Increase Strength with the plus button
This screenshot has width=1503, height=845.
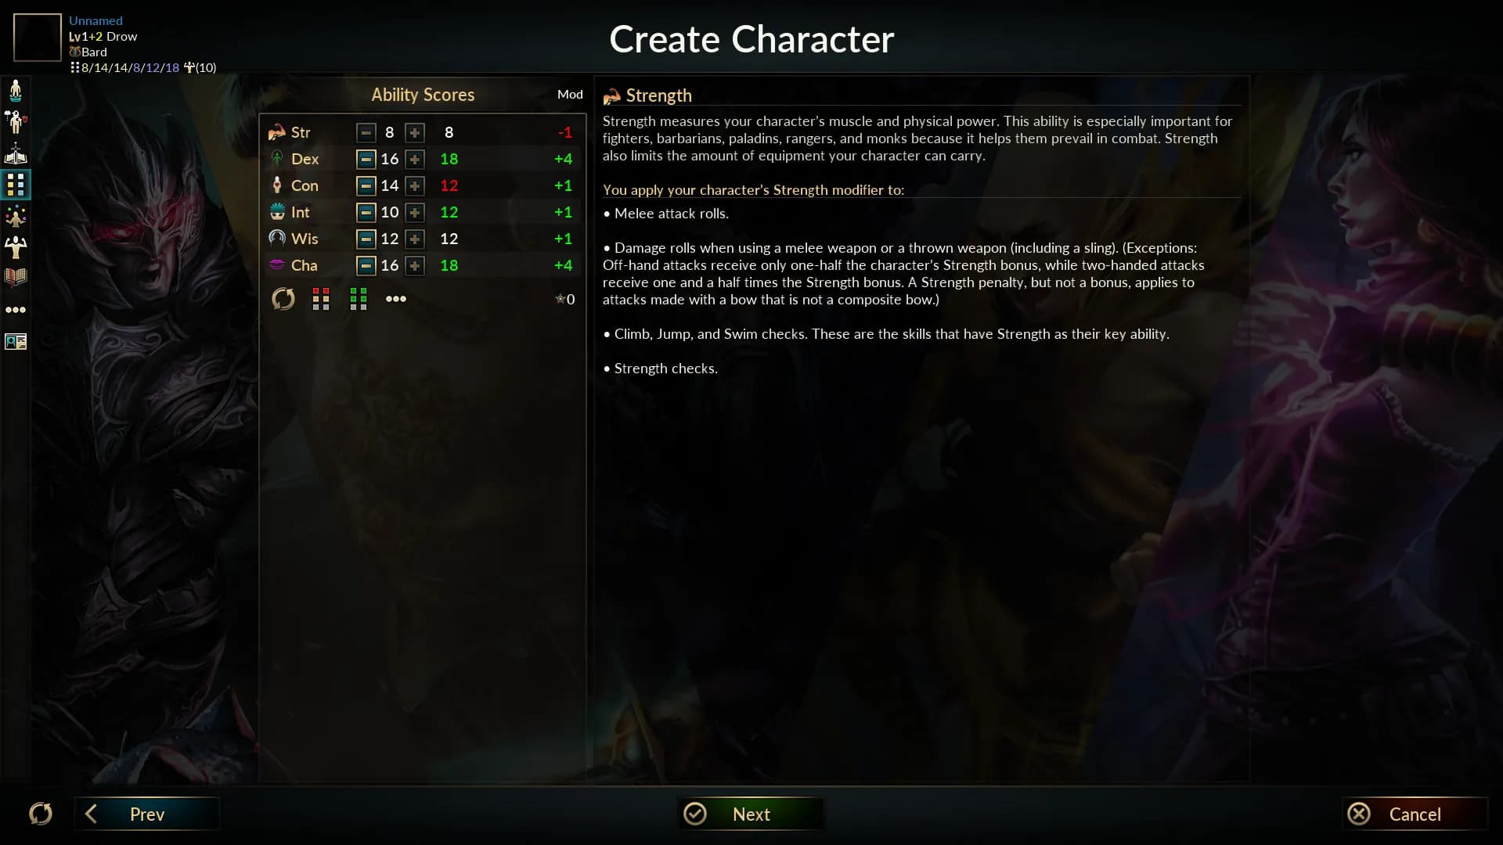pos(415,132)
